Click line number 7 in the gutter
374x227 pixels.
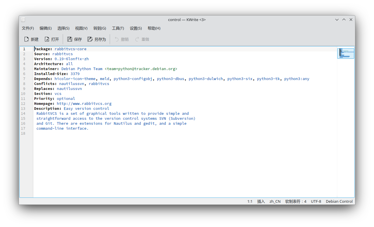(x=24, y=79)
